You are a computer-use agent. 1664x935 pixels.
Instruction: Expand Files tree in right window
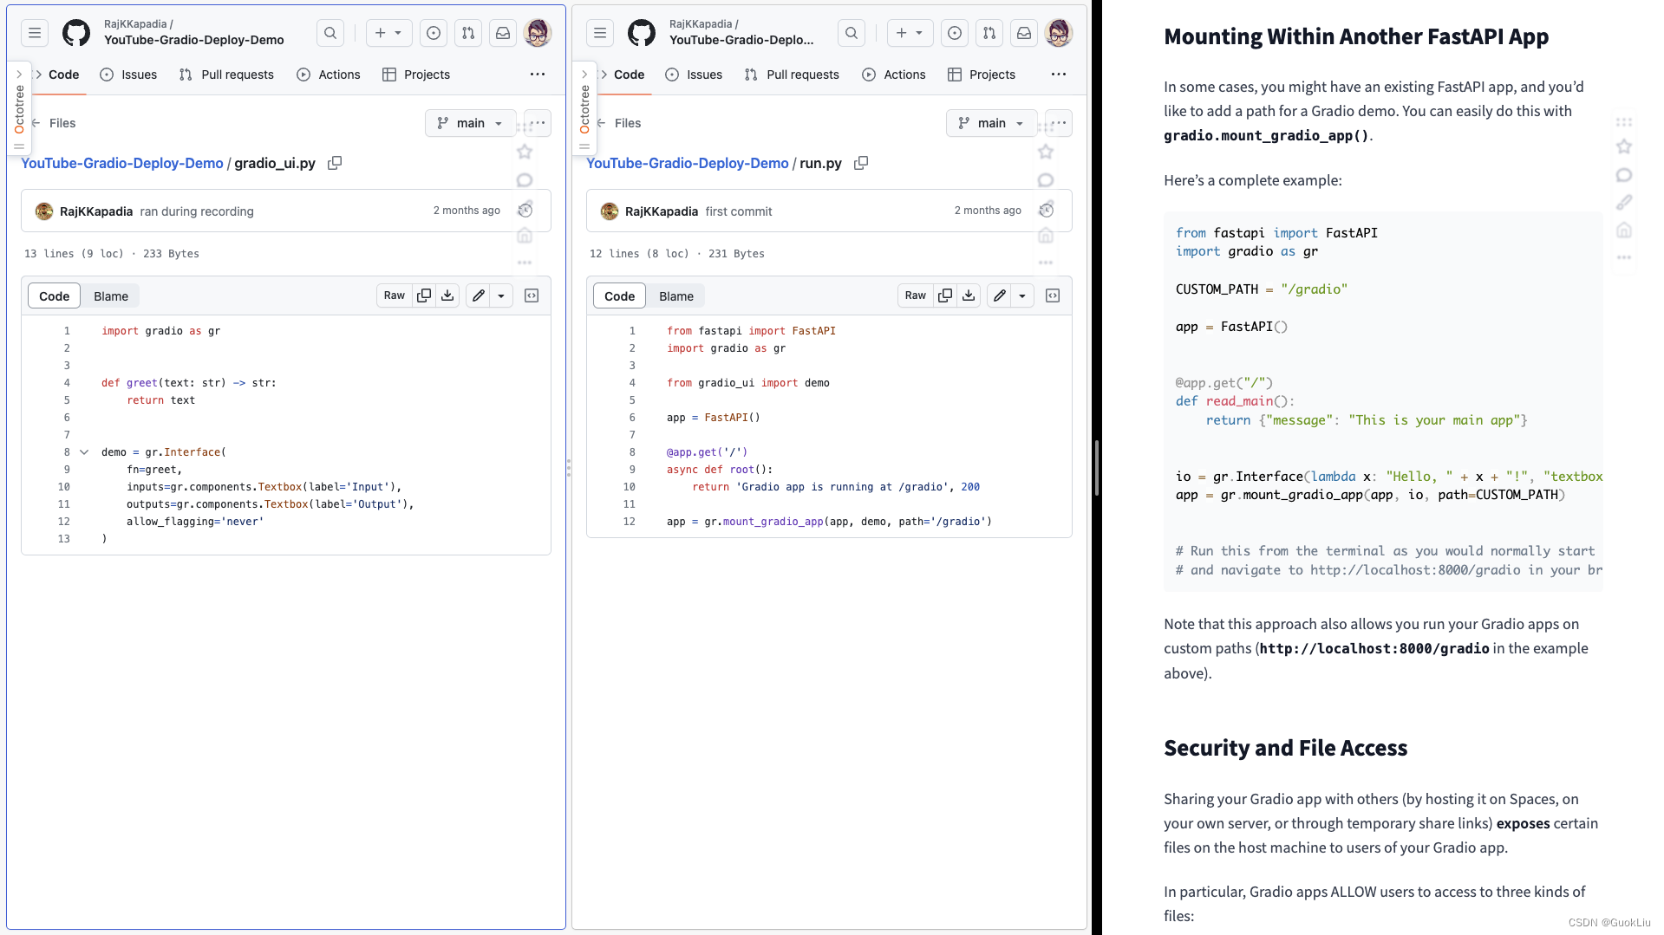618,123
